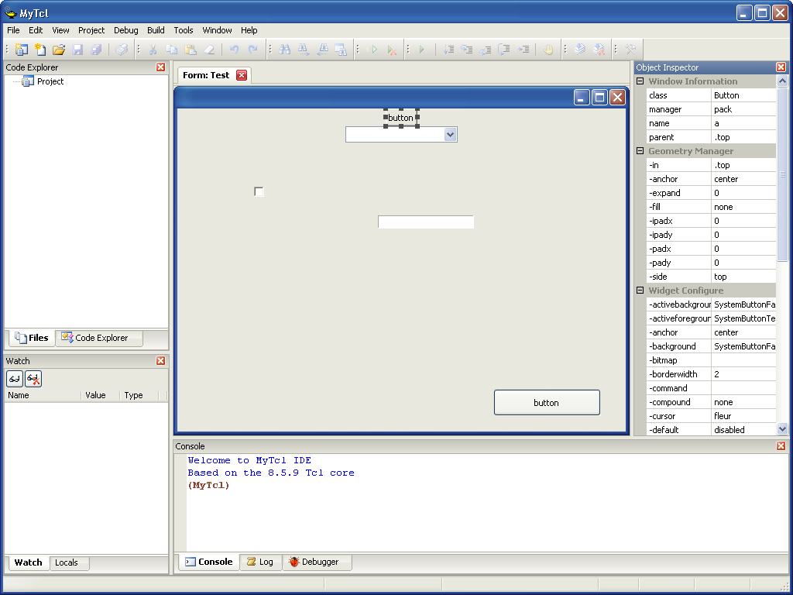The width and height of the screenshot is (793, 595).
Task: Click the Find Next binoculars icon
Action: tap(304, 50)
